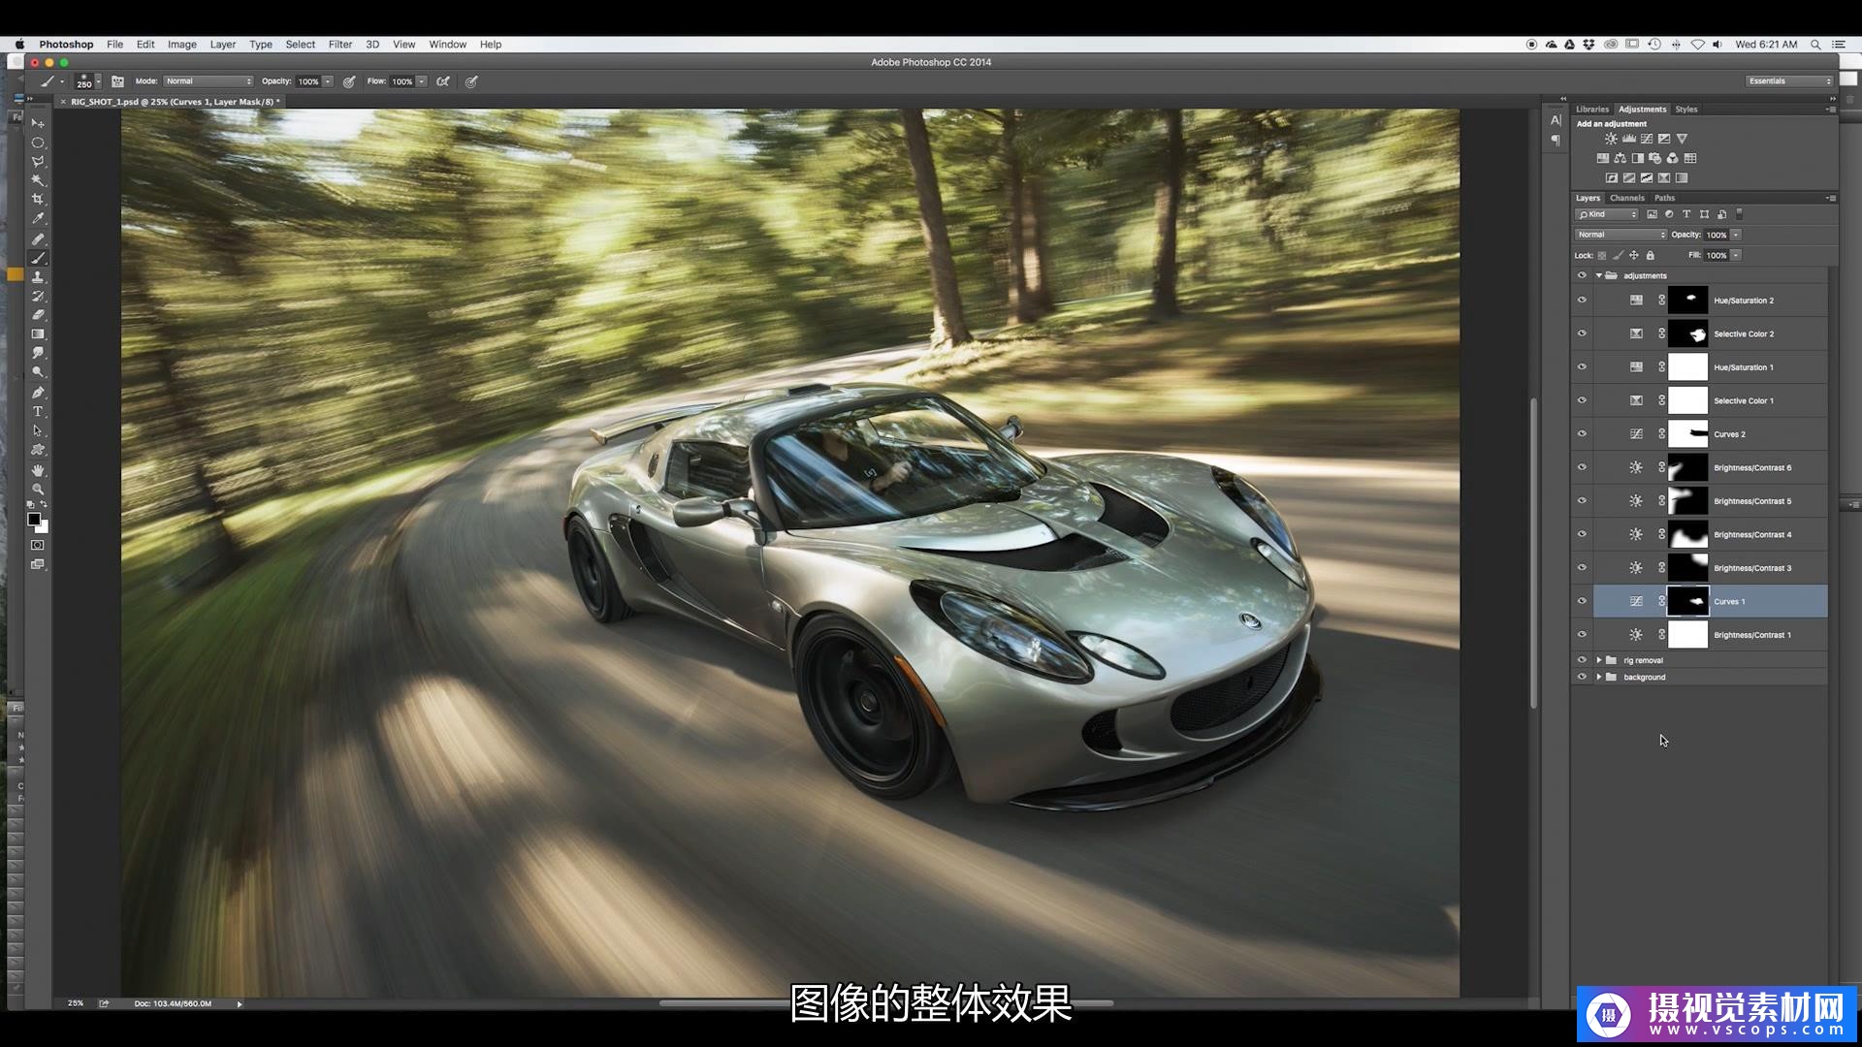Hide the rig removal group
The width and height of the screenshot is (1862, 1047).
[1582, 660]
